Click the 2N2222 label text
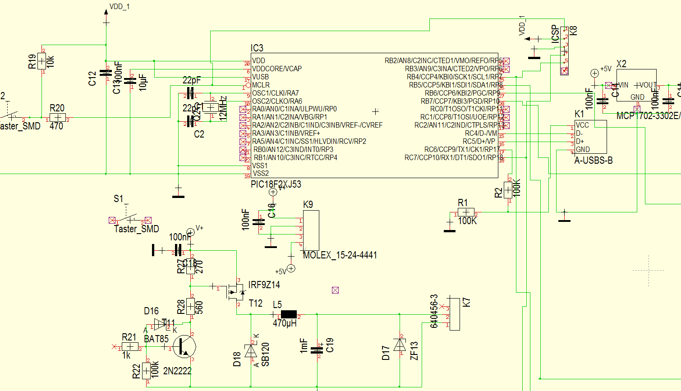Image resolution: width=681 pixels, height=391 pixels. (177, 371)
